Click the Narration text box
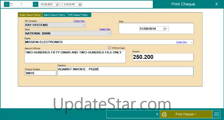This screenshot has height=120, width=224. tap(125, 71)
